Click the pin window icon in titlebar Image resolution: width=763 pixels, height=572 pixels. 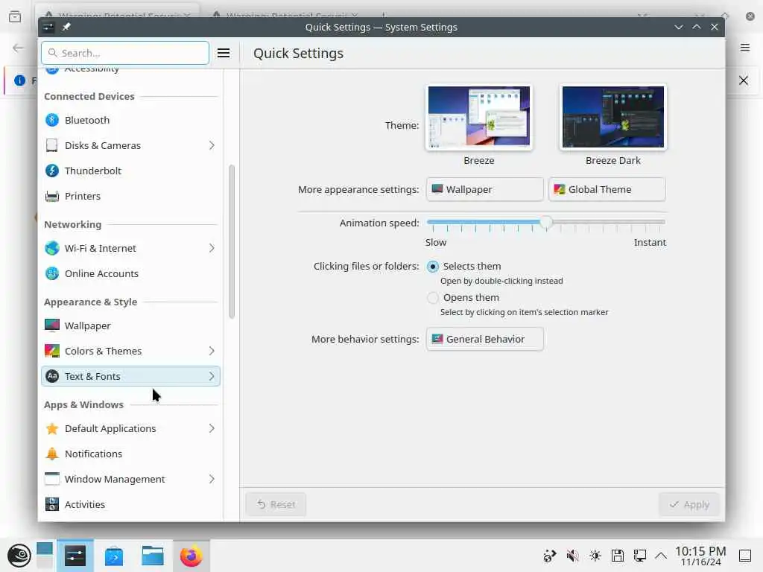coord(66,27)
